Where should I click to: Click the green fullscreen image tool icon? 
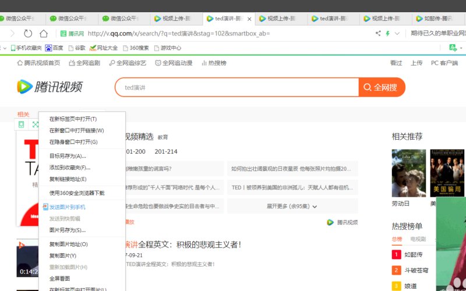tap(35, 125)
